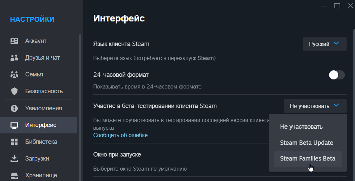Click the Security shield icon
The width and height of the screenshot is (355, 181).
click(x=14, y=91)
